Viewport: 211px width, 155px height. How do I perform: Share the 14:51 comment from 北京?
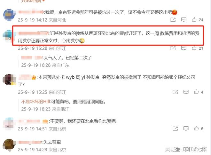[175, 129]
